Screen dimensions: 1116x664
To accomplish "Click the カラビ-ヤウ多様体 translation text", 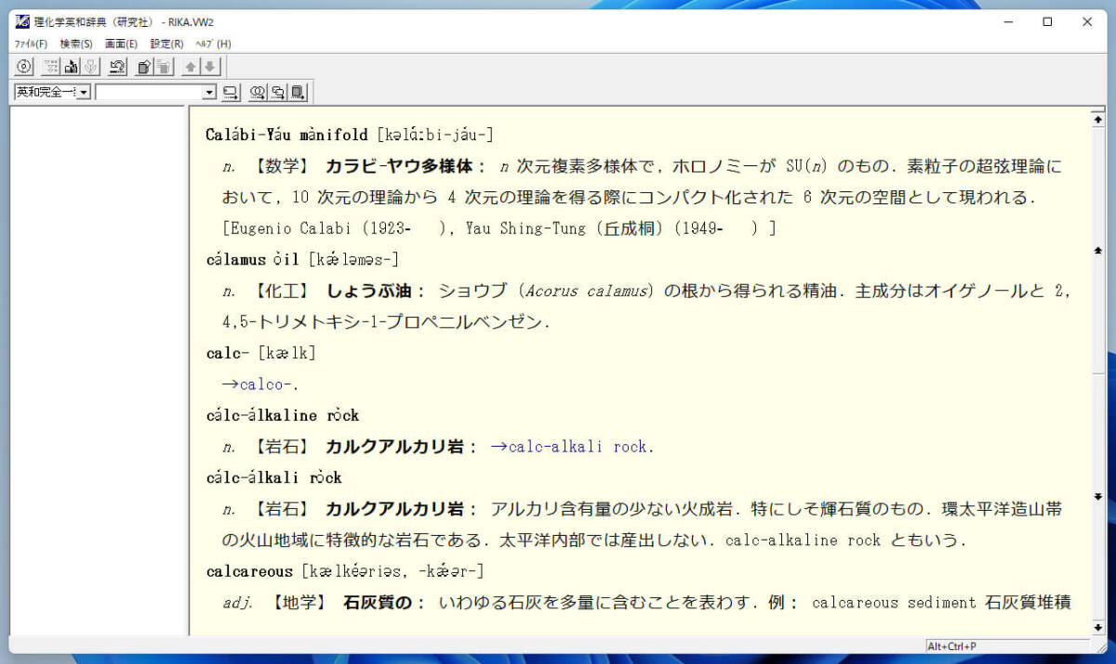I will (x=400, y=166).
